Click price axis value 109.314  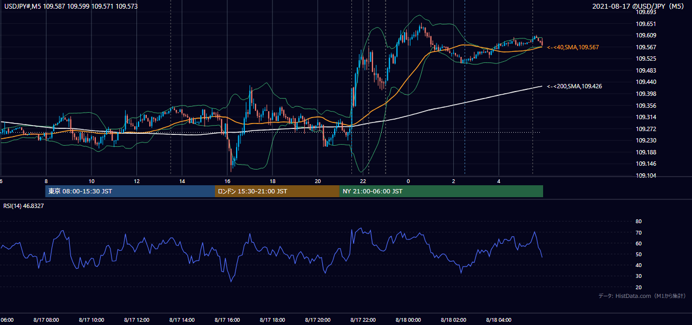[645, 117]
